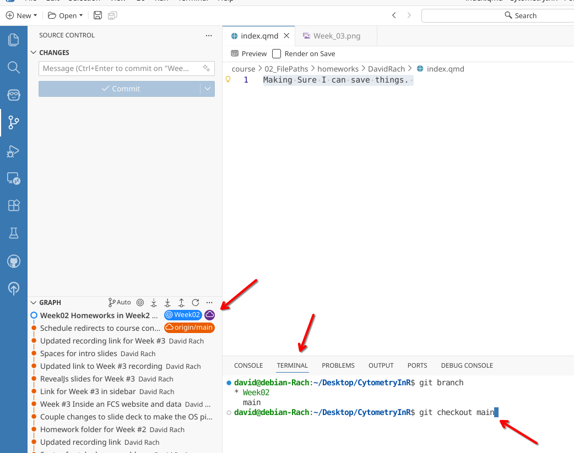
Task: Open the GitHub view in activity bar
Action: (x=14, y=261)
